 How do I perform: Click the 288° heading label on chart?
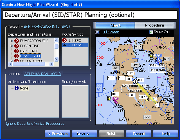[x=138, y=47]
